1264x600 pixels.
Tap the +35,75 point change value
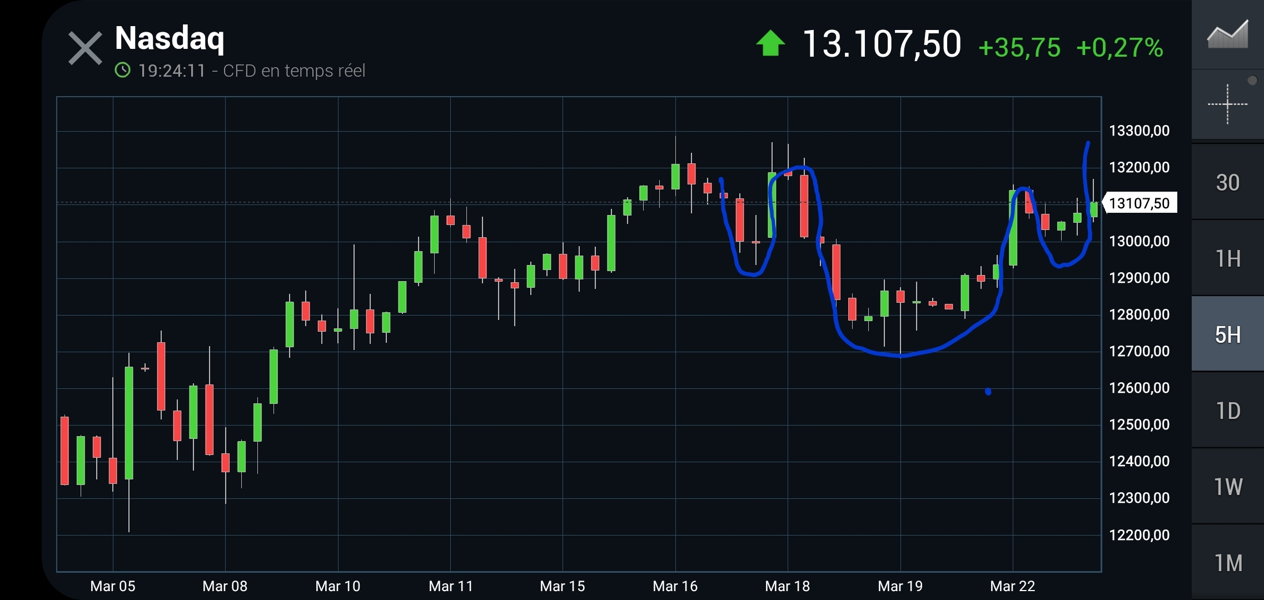1019,48
